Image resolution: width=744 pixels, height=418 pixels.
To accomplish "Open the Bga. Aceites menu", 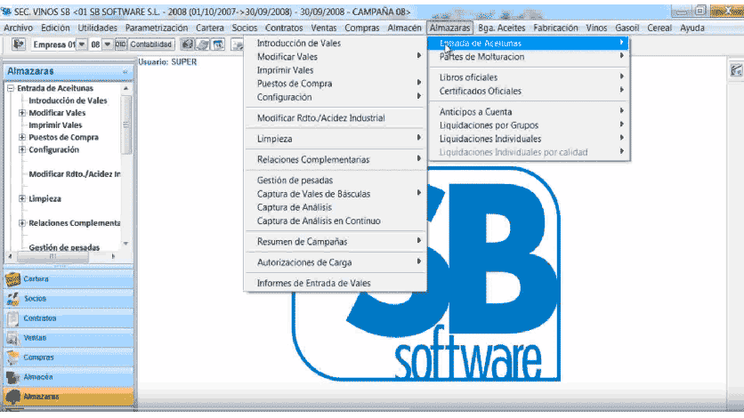I will click(x=501, y=28).
